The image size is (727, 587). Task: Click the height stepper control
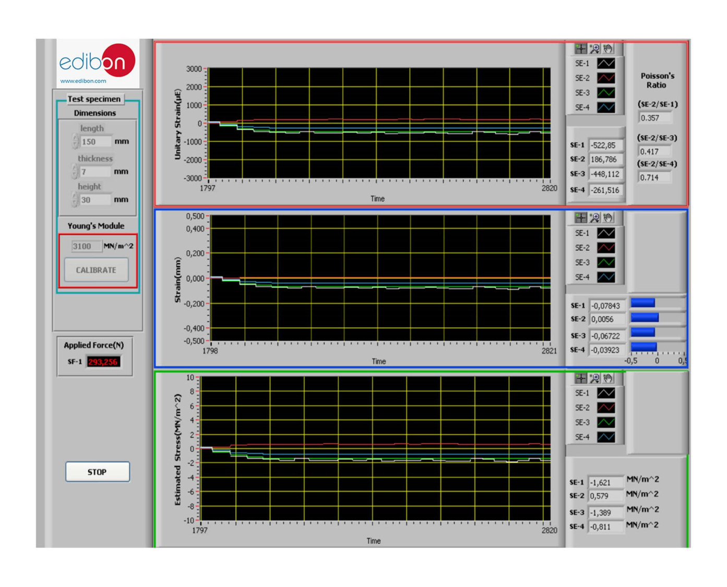(75, 199)
